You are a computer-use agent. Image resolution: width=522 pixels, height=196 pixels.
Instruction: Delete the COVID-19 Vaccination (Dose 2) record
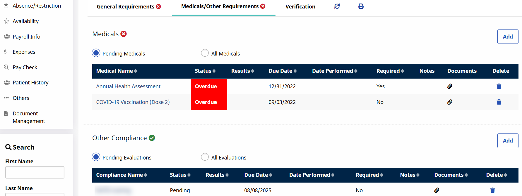[x=499, y=102]
